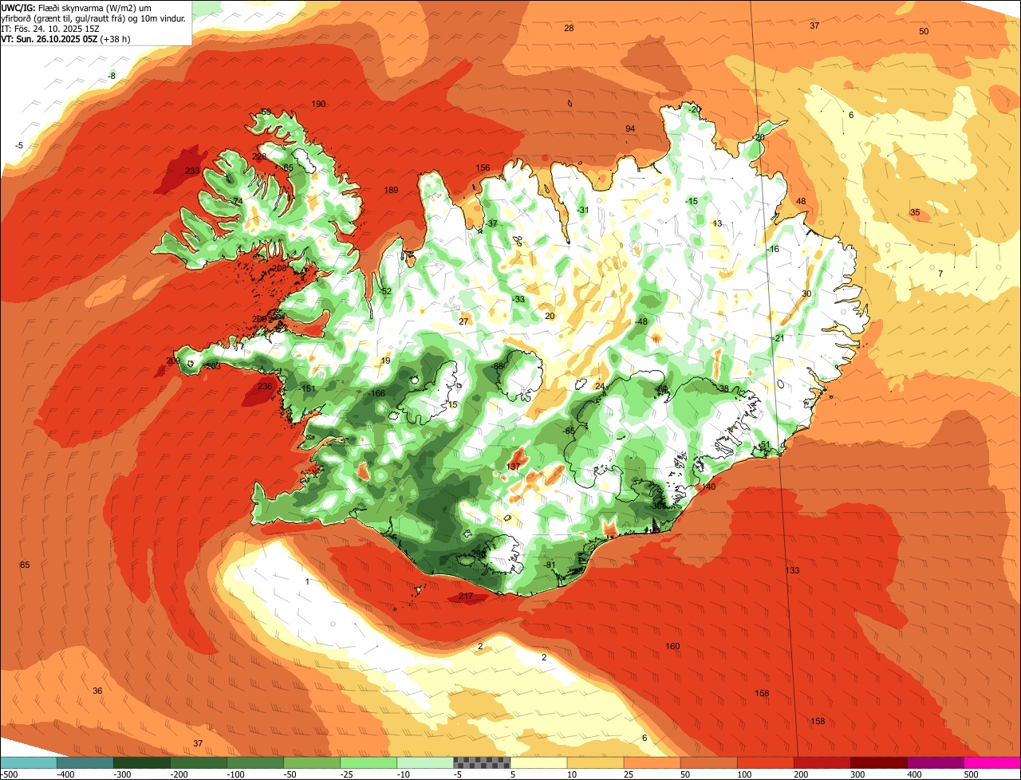Click the map value '48' near the northeast coast

coord(801,202)
